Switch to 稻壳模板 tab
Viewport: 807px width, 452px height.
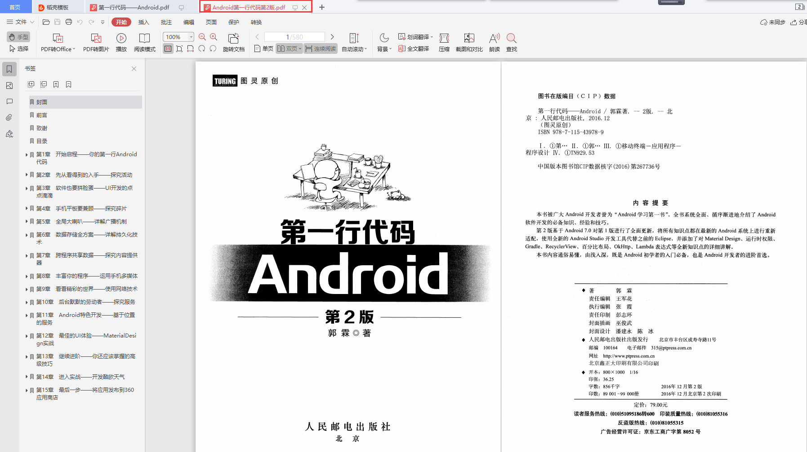tap(58, 7)
